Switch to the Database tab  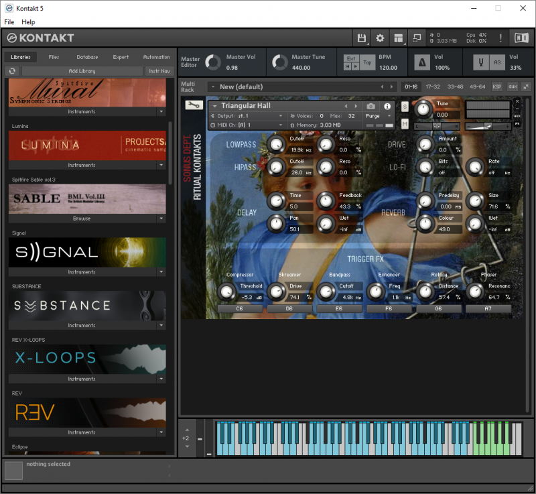click(87, 57)
